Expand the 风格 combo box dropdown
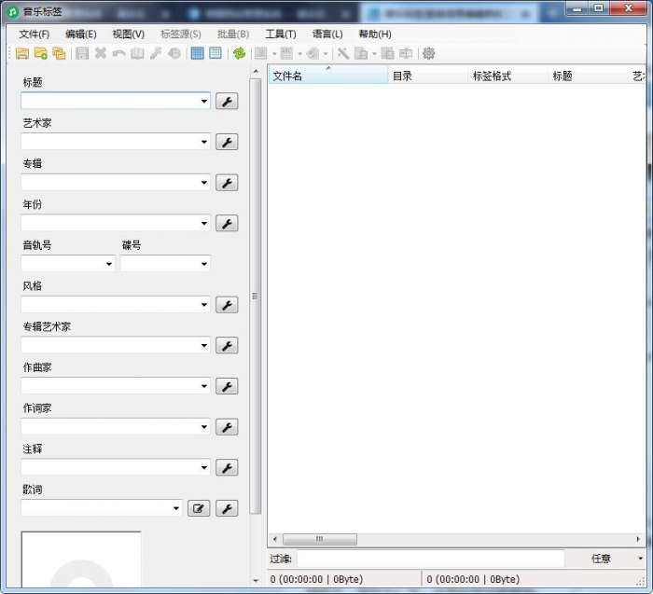This screenshot has width=653, height=594. coord(204,305)
